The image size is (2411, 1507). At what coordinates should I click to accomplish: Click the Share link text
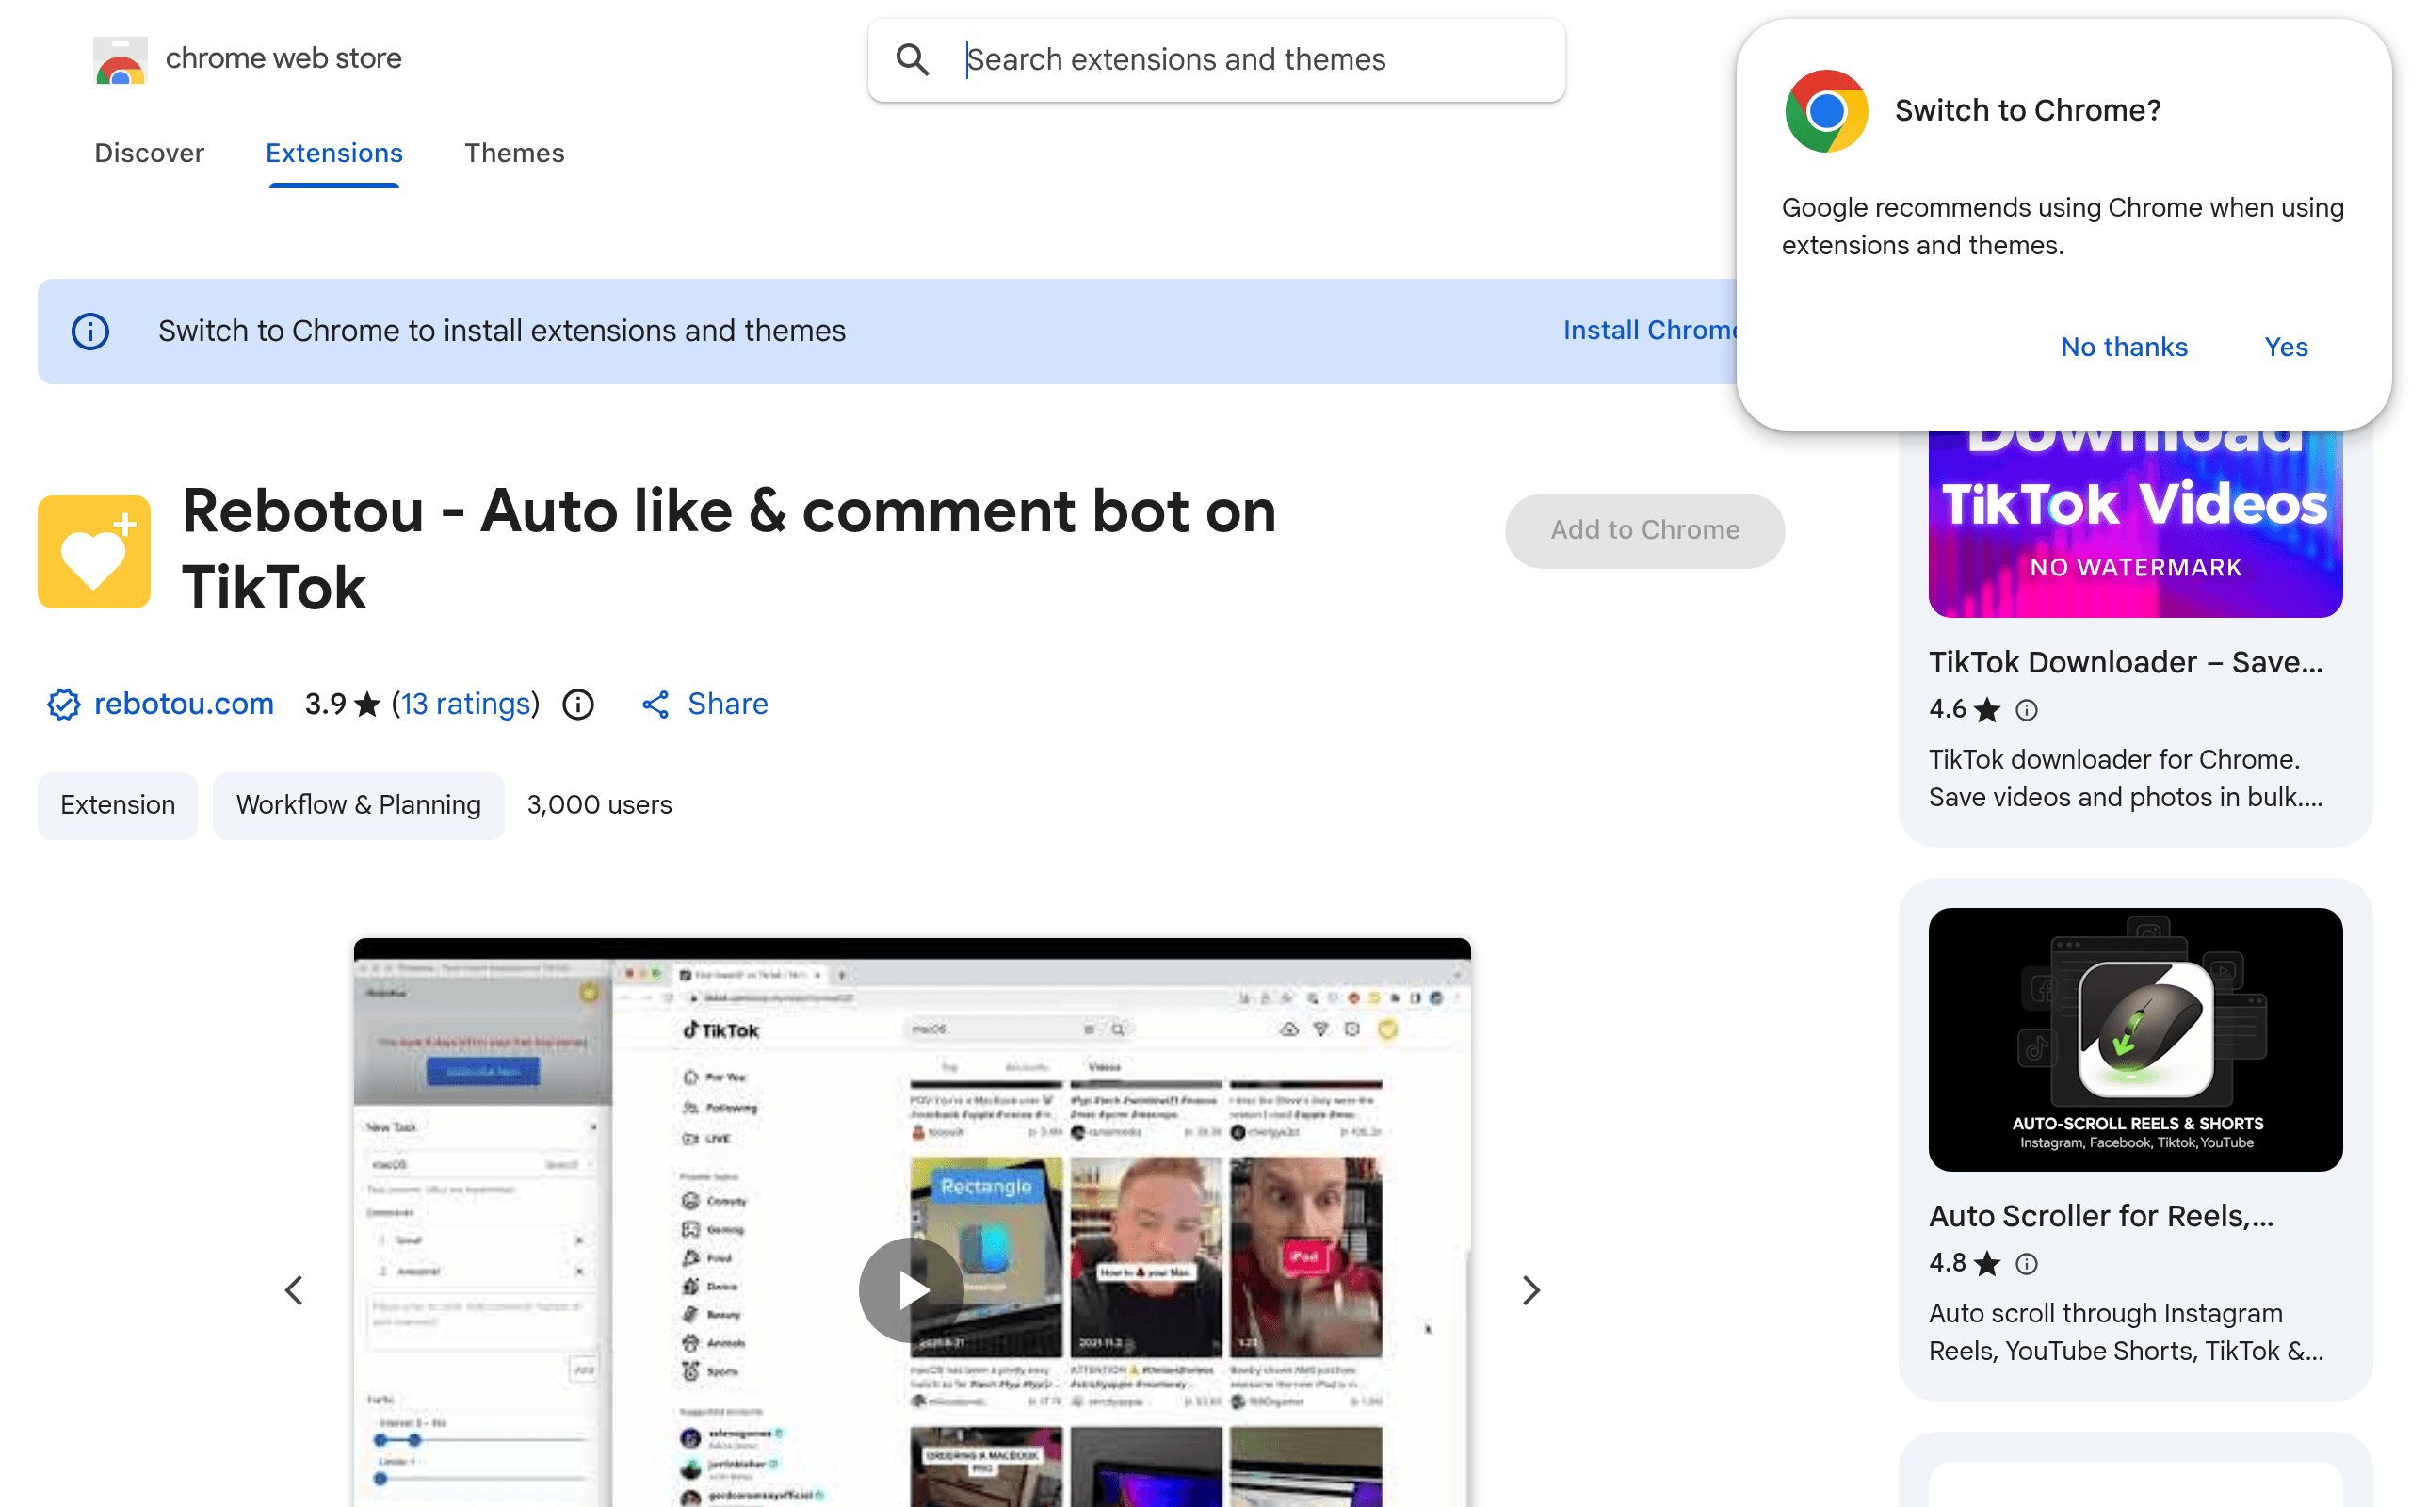(727, 705)
